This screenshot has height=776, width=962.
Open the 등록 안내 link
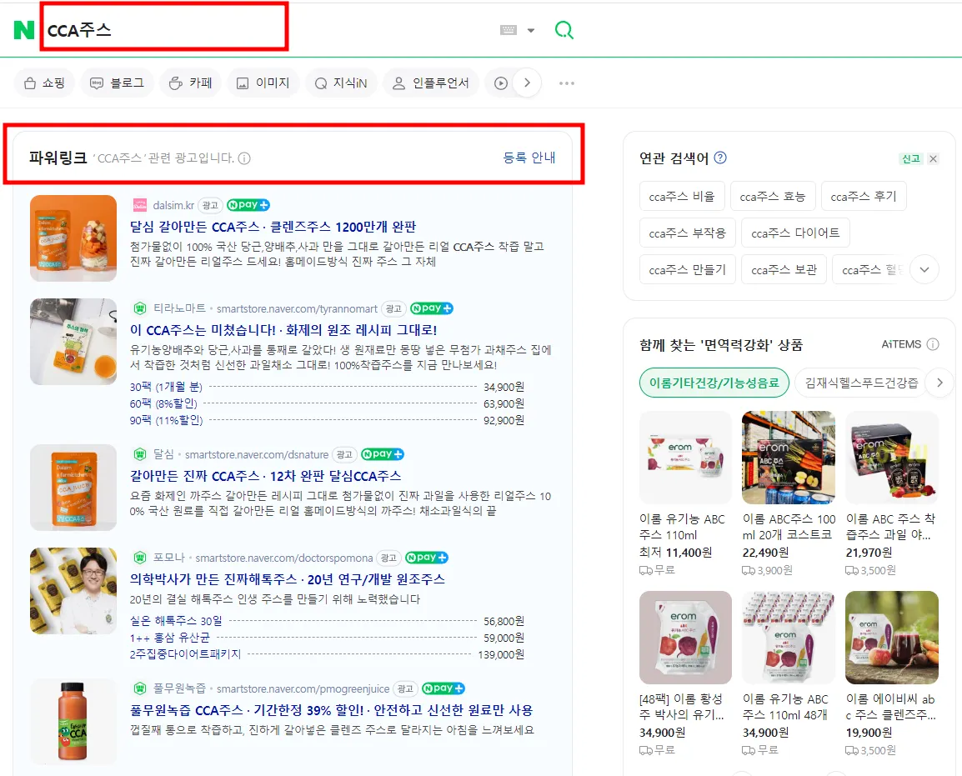click(x=529, y=158)
